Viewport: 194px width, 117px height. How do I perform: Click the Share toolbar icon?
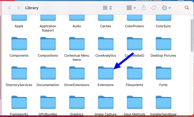144,8
